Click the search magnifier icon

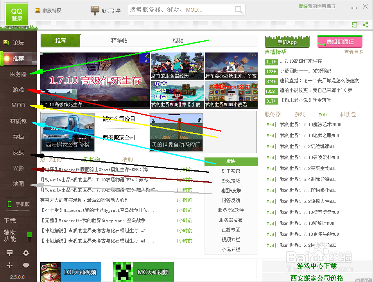(x=239, y=10)
